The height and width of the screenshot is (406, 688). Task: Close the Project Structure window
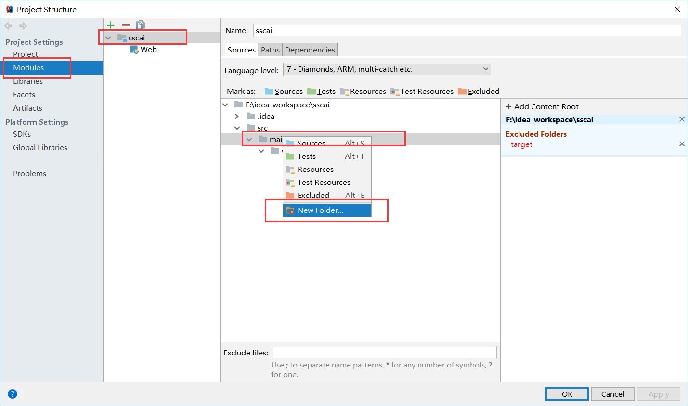coord(677,9)
